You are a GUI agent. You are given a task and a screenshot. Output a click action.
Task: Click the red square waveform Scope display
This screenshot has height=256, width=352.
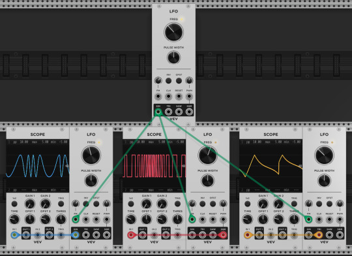click(x=154, y=166)
